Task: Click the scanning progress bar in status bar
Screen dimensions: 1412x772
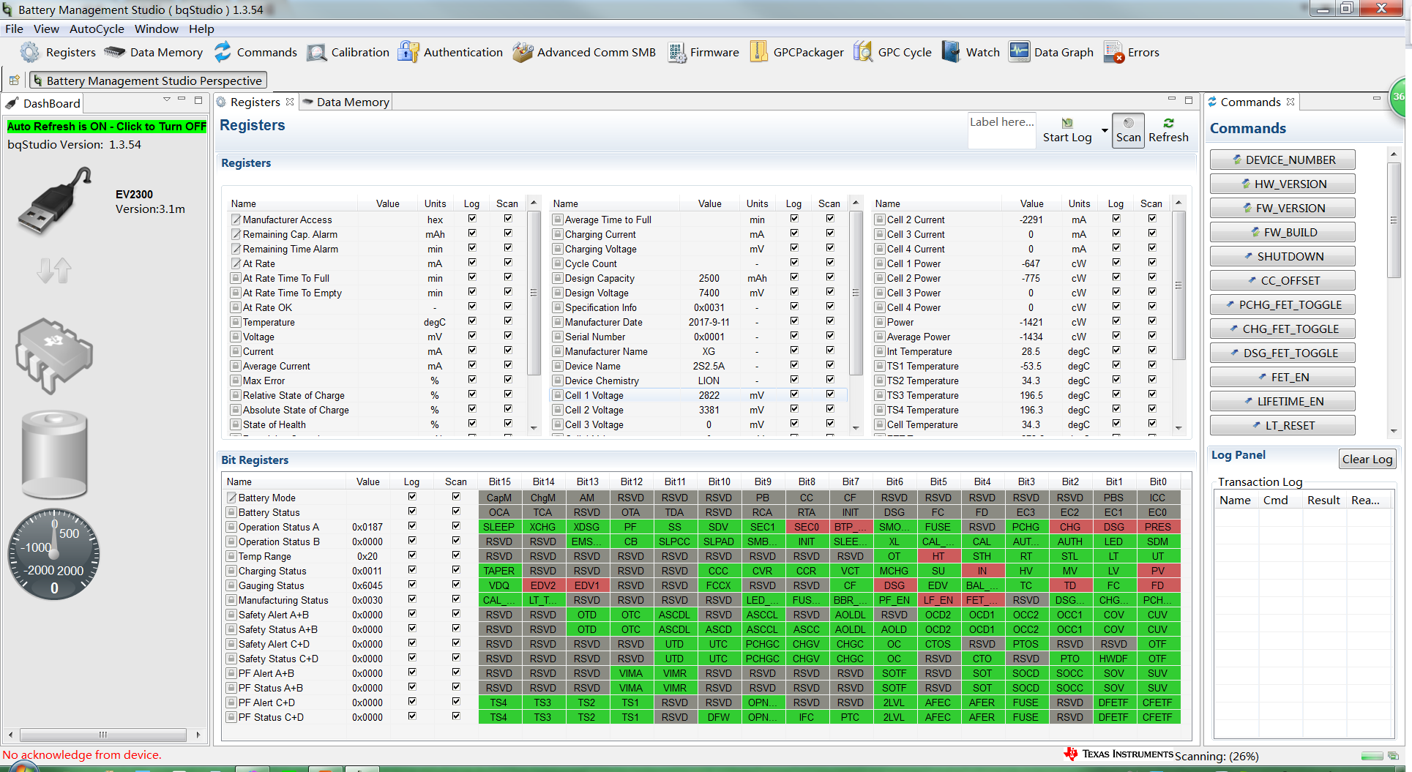Action: [1372, 756]
